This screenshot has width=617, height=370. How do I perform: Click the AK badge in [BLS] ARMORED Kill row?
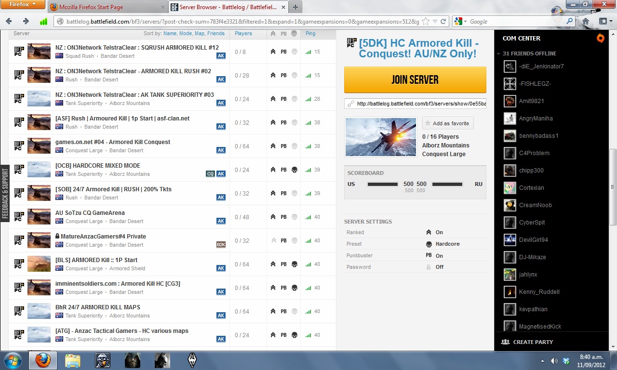(x=221, y=268)
